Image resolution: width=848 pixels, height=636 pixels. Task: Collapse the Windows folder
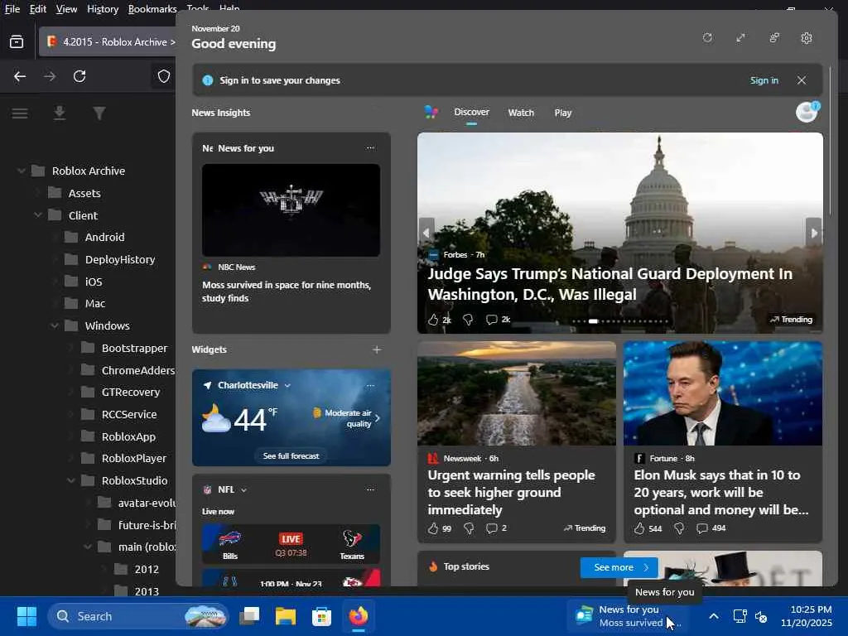tap(55, 325)
